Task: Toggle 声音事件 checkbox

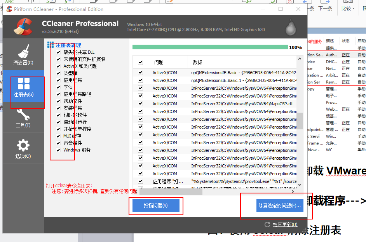Action: tap(58, 143)
